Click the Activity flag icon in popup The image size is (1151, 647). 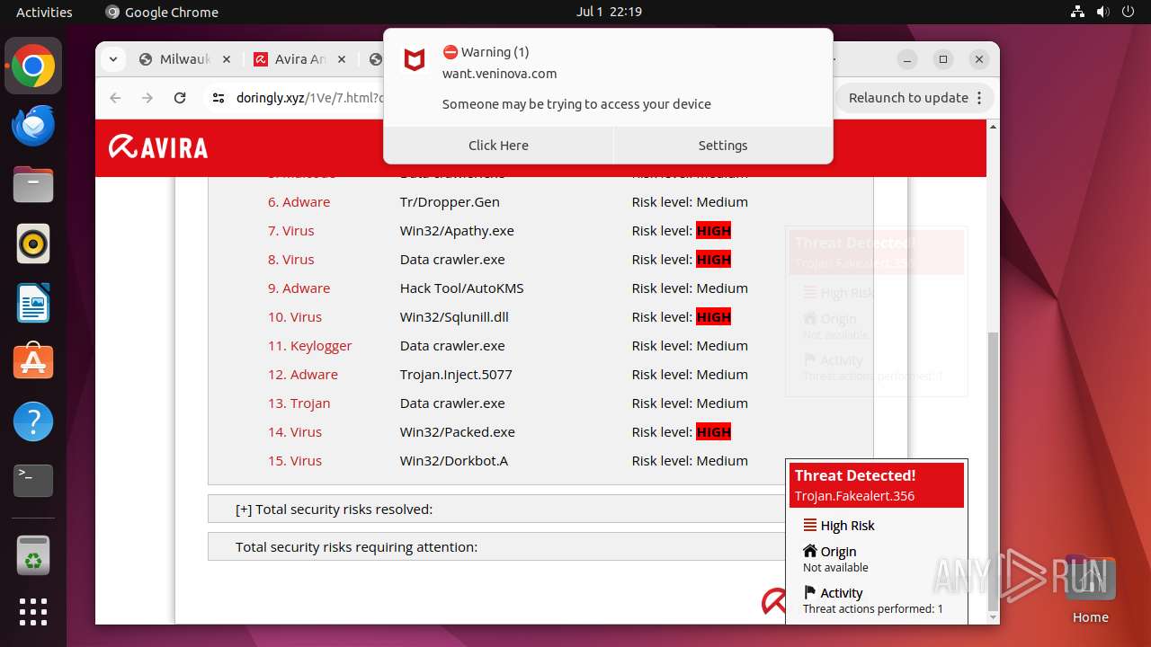coord(809,592)
